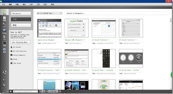Open the Application Example thumbnail

click(49, 28)
